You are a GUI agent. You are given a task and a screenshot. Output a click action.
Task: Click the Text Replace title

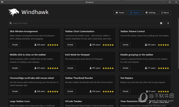click(126, 78)
